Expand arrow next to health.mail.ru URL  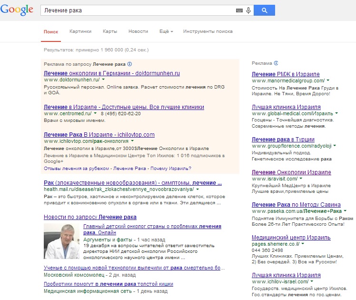tap(198, 189)
